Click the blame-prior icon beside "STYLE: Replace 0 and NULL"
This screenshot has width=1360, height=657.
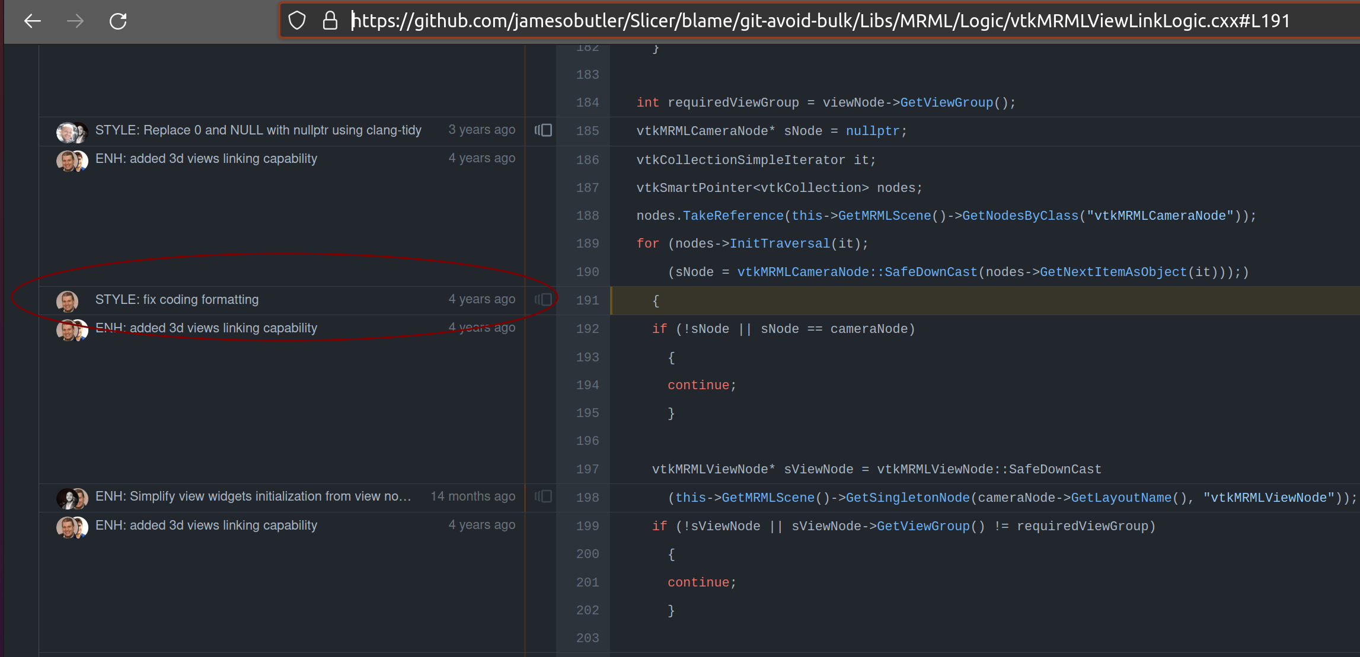[542, 130]
